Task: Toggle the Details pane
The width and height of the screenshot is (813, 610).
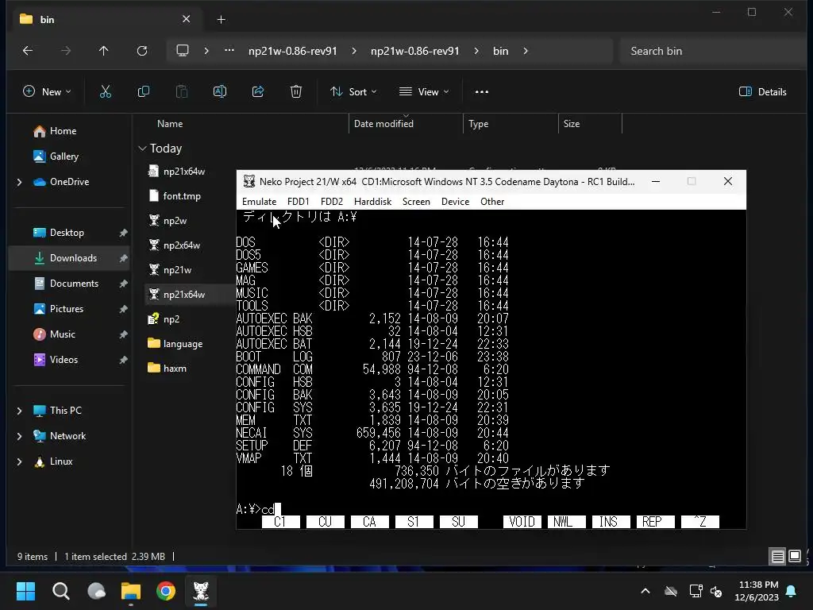Action: tap(763, 92)
